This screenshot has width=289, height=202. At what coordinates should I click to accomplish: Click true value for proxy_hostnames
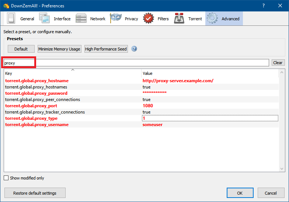(147, 87)
